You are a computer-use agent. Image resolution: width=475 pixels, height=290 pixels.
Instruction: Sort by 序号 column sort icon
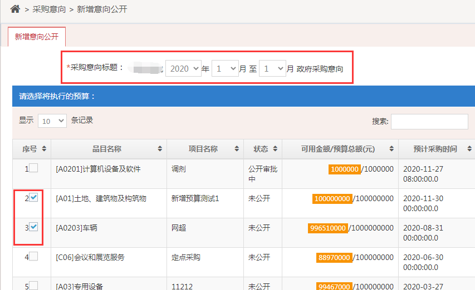tap(44, 149)
